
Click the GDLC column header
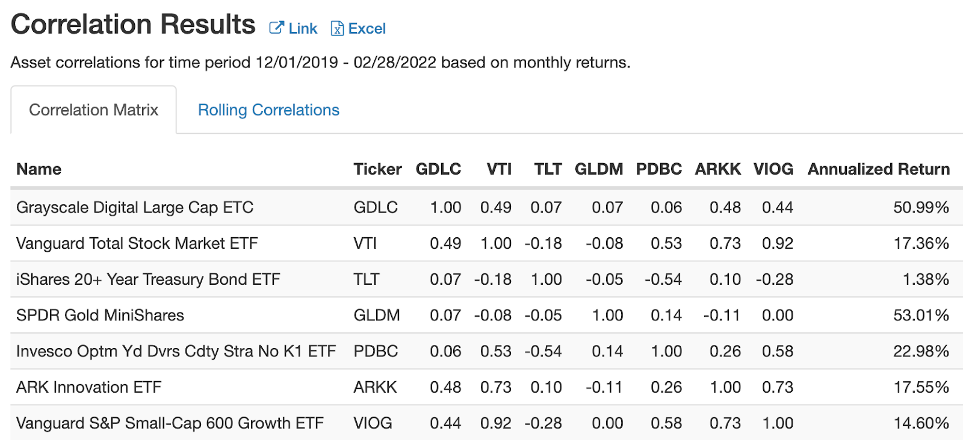tap(438, 169)
